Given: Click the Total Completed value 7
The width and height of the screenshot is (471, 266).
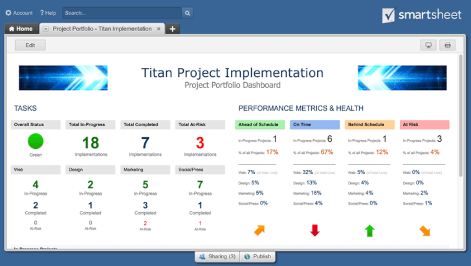Looking at the screenshot, I should pos(145,143).
